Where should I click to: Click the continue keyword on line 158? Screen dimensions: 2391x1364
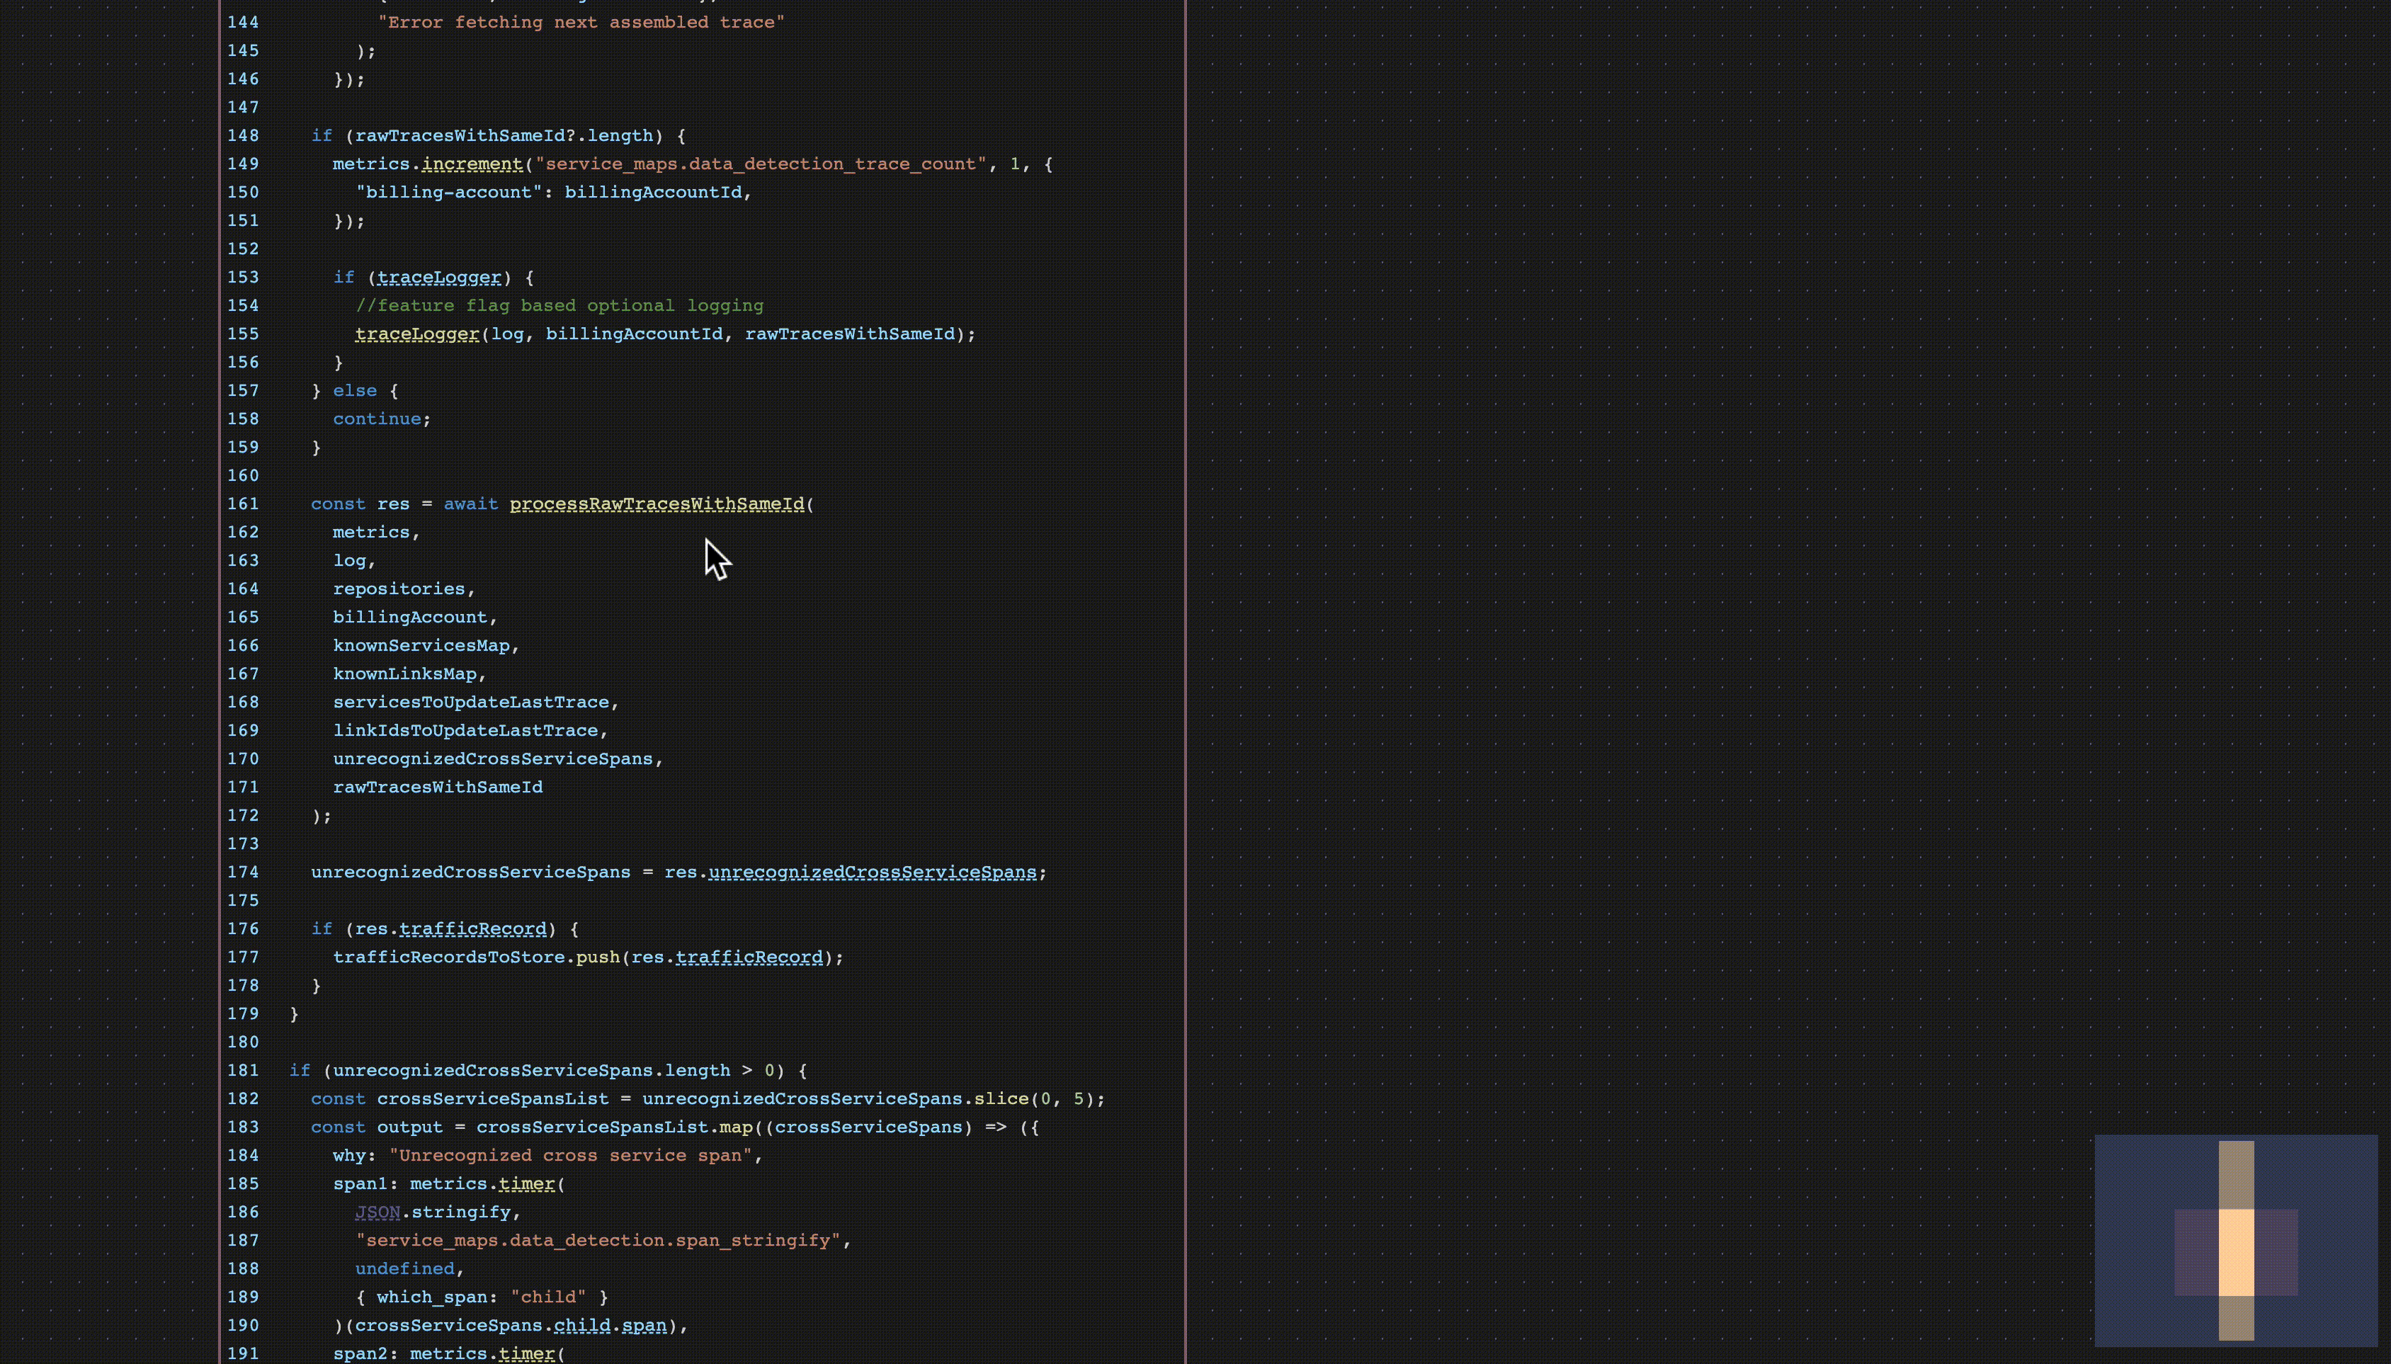tap(377, 419)
